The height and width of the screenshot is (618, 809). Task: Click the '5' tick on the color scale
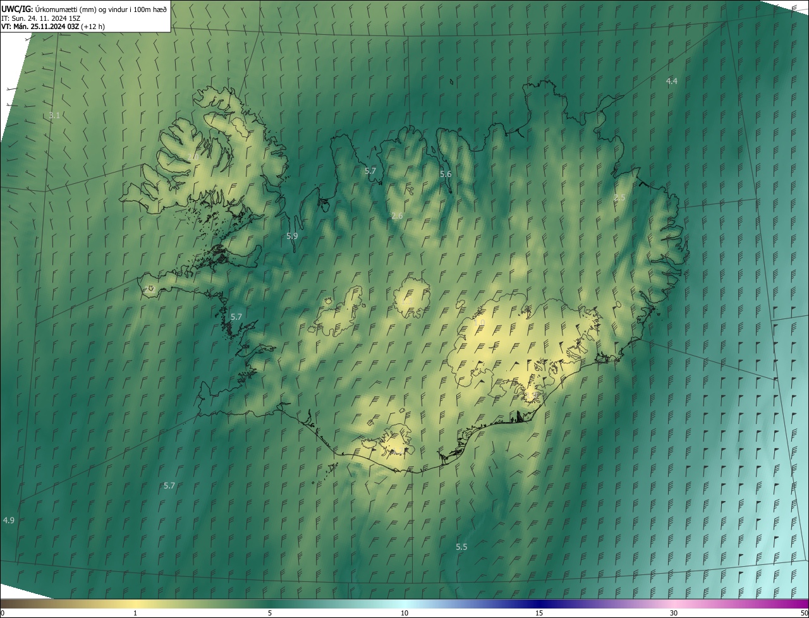click(270, 613)
